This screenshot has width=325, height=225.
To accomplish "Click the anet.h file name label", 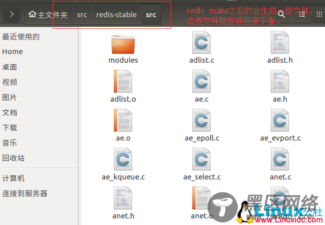I will click(x=124, y=216).
